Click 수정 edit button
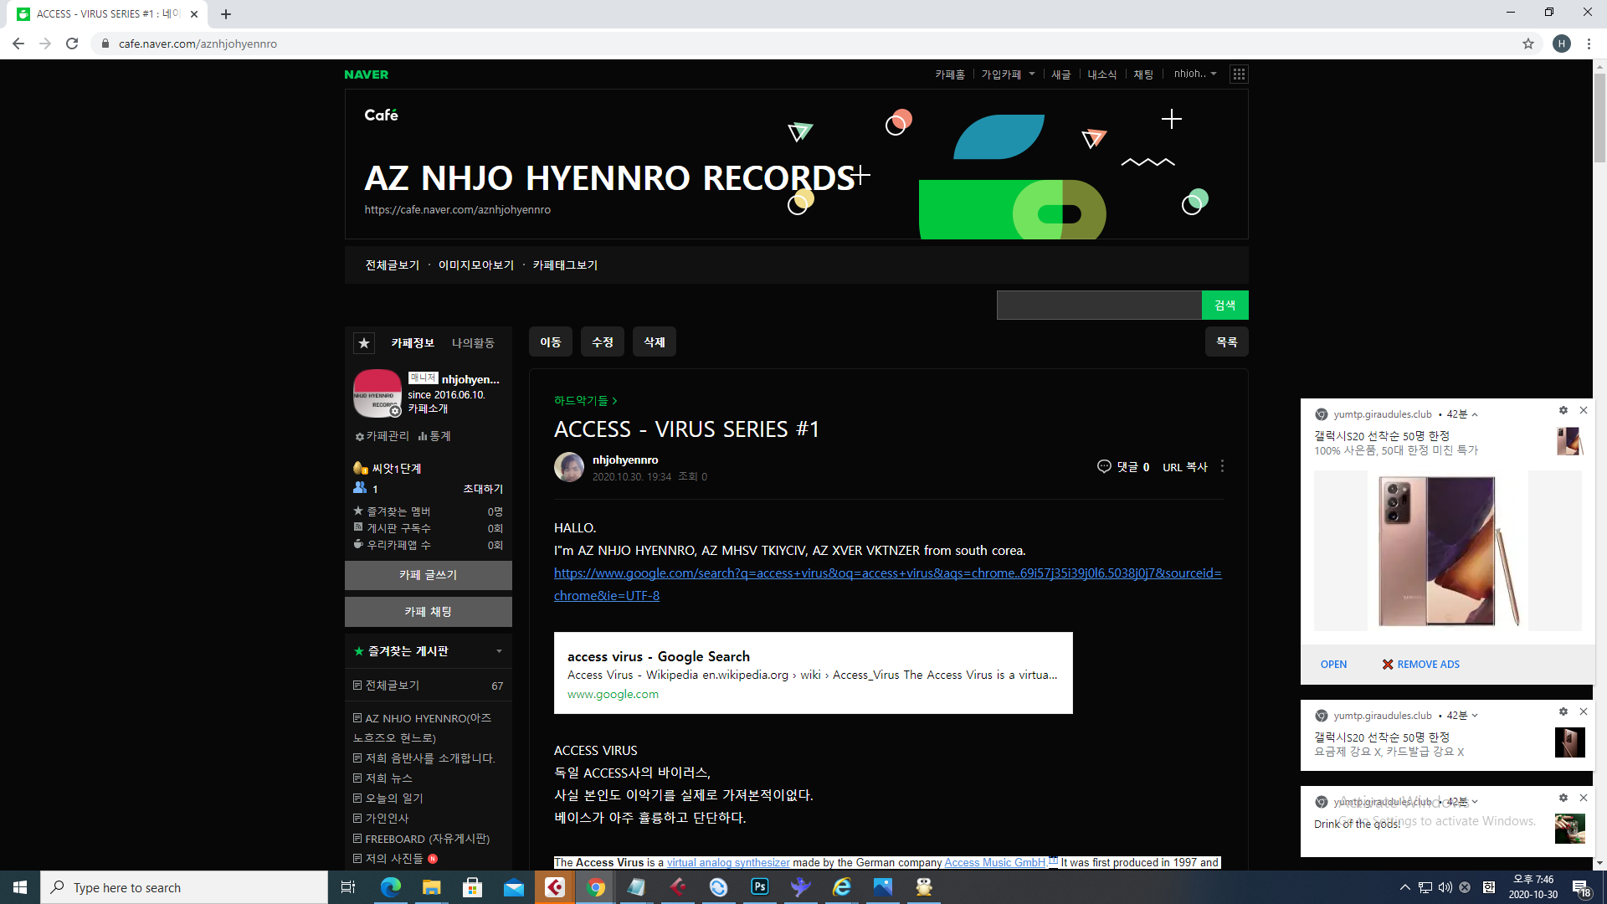1607x904 pixels. [603, 342]
